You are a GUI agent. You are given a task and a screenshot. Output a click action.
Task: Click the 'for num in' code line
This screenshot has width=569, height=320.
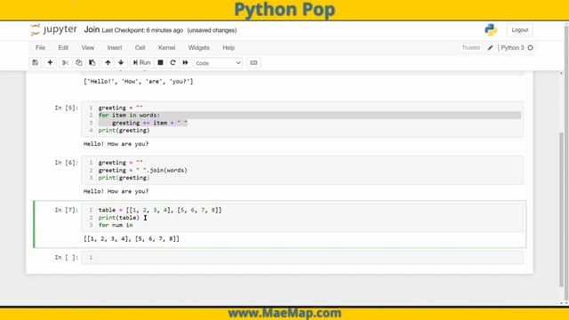pos(116,225)
